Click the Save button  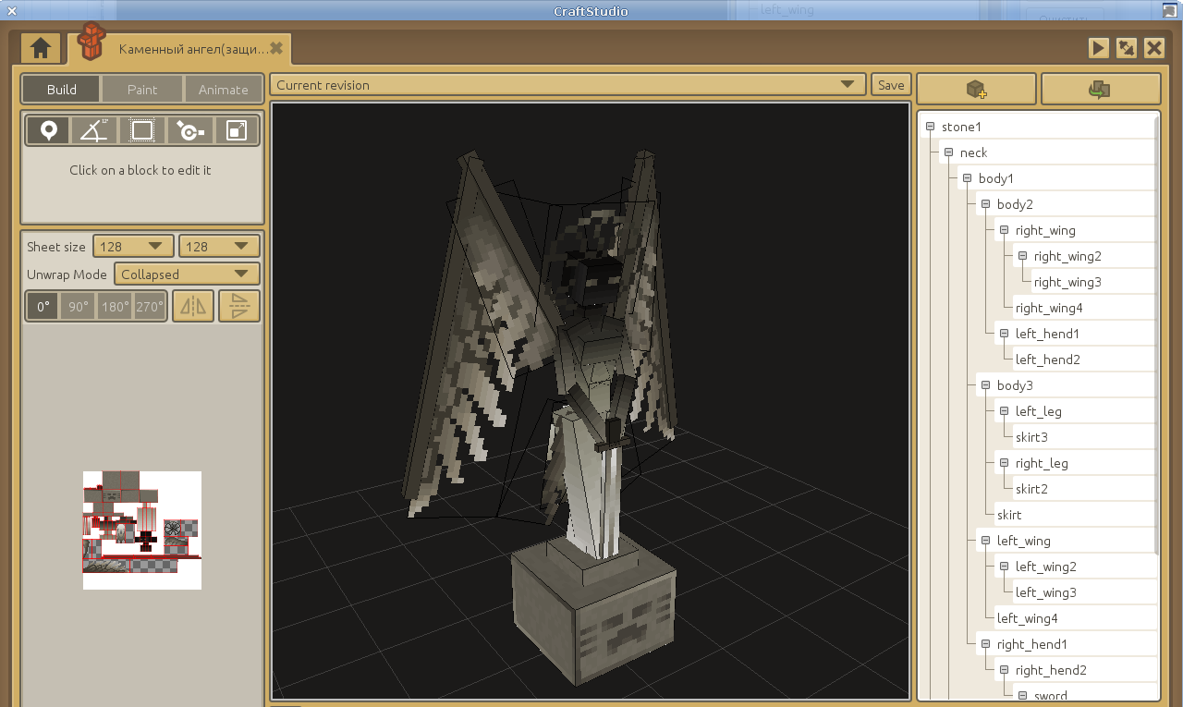(891, 85)
